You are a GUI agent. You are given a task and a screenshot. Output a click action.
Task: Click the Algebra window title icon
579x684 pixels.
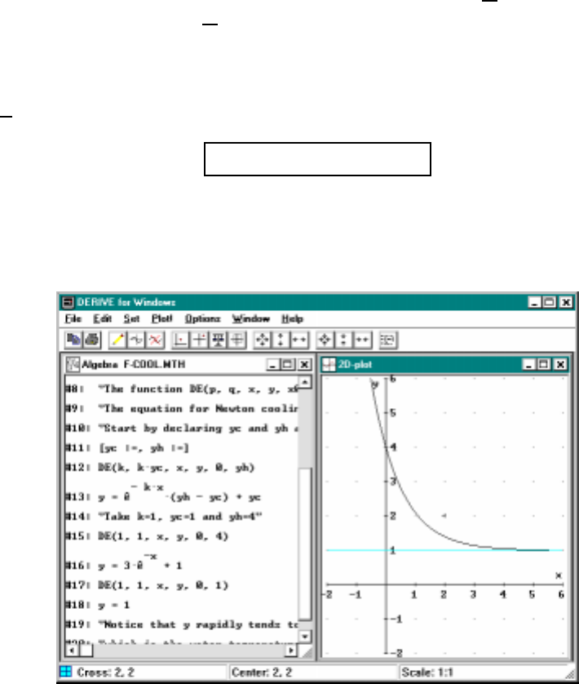pos(73,364)
